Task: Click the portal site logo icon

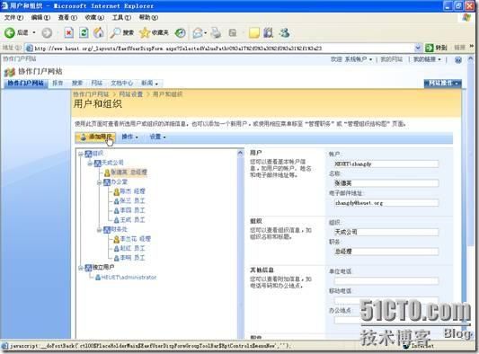Action: point(10,72)
